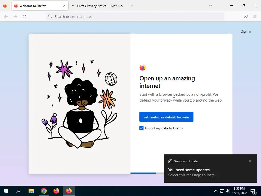261x196 pixels.
Task: Dismiss the Windows Update notification
Action: point(250,161)
